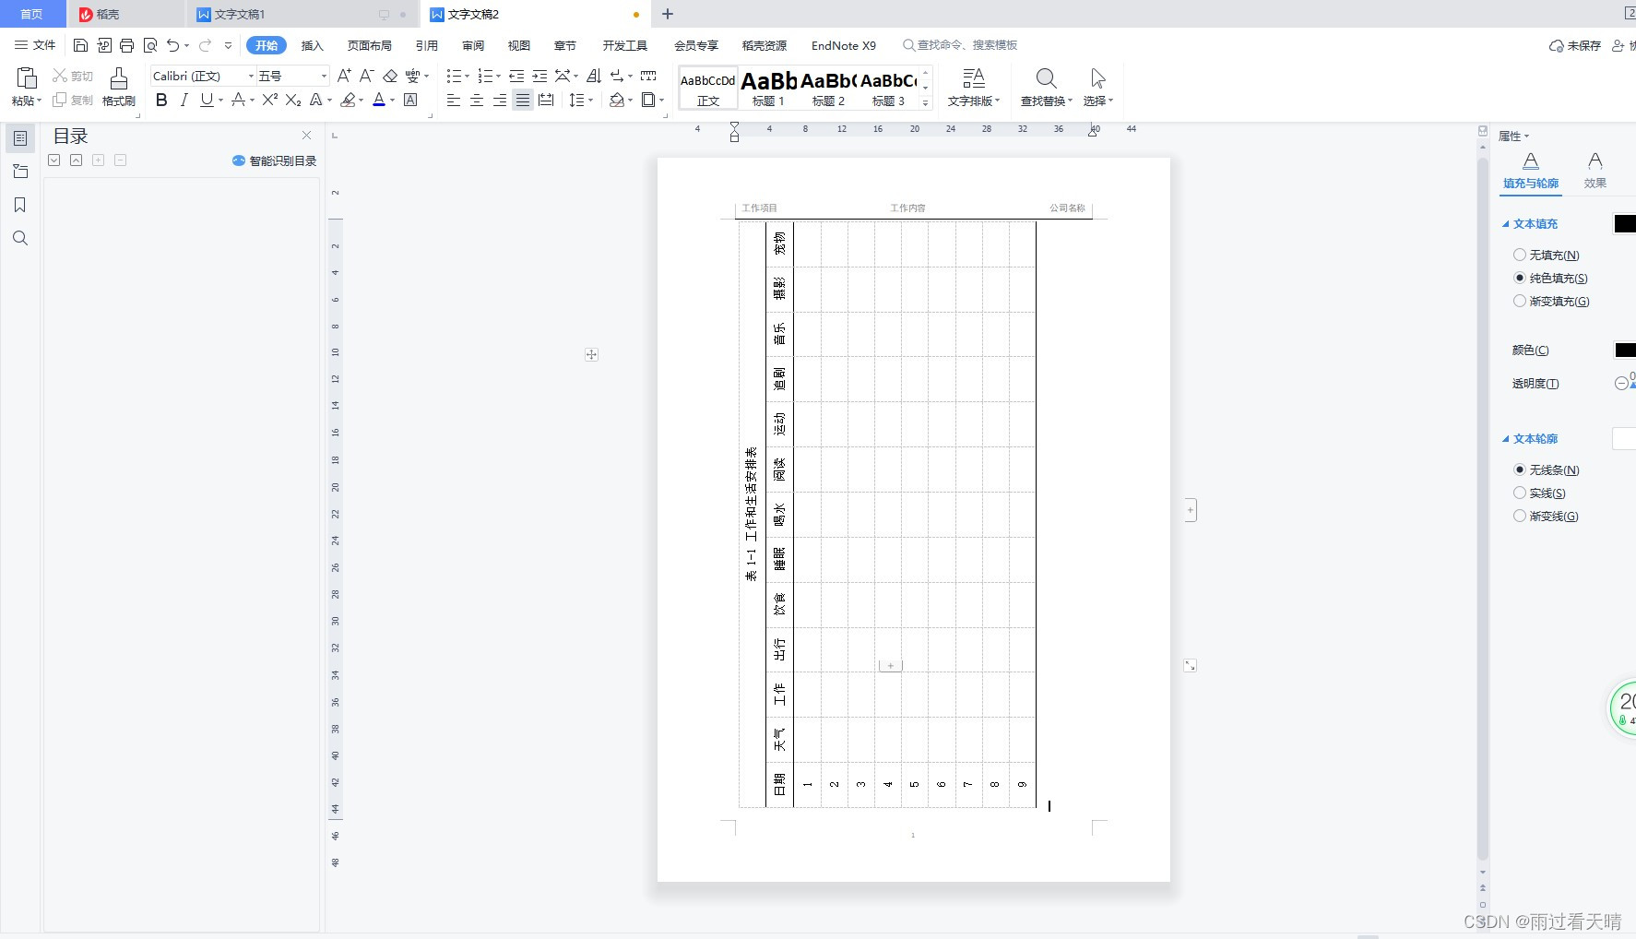Image resolution: width=1636 pixels, height=939 pixels.
Task: Click the search command input field
Action: pos(959,45)
